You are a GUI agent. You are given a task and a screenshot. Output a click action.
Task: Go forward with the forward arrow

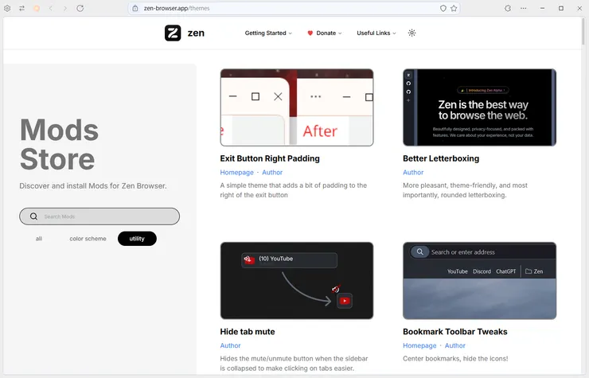(65, 8)
